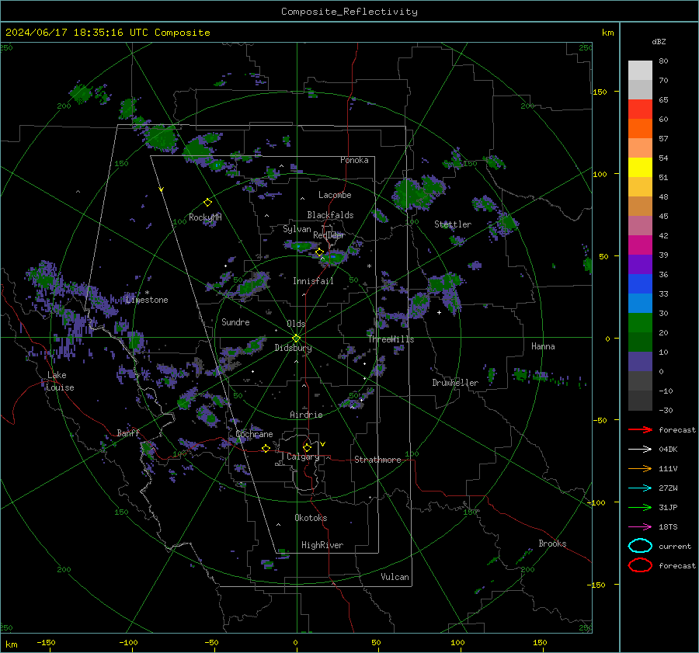Click the red 'forecast' ellipse legend symbol
Screen dimensions: 699x653
pos(640,565)
